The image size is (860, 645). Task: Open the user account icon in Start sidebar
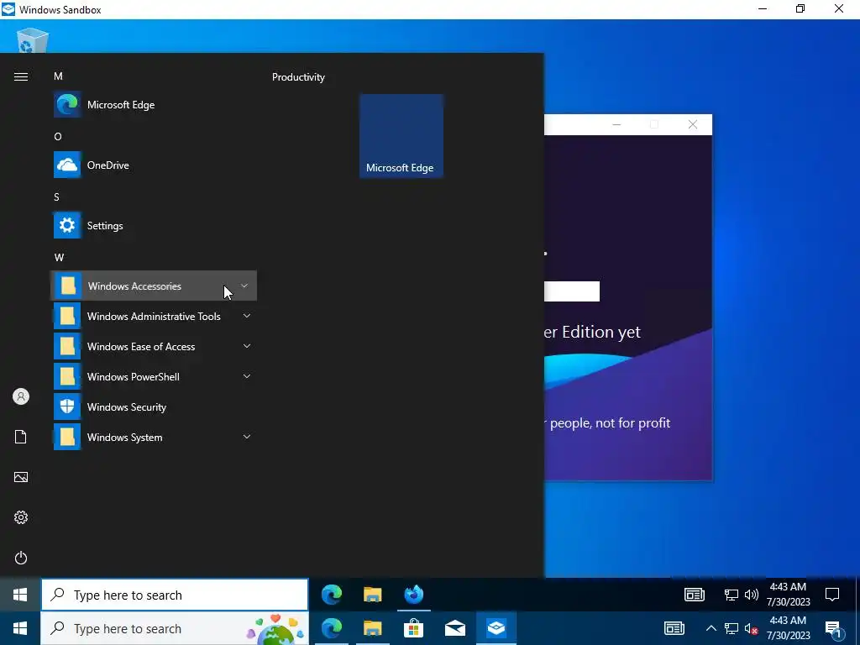pyautogui.click(x=21, y=396)
